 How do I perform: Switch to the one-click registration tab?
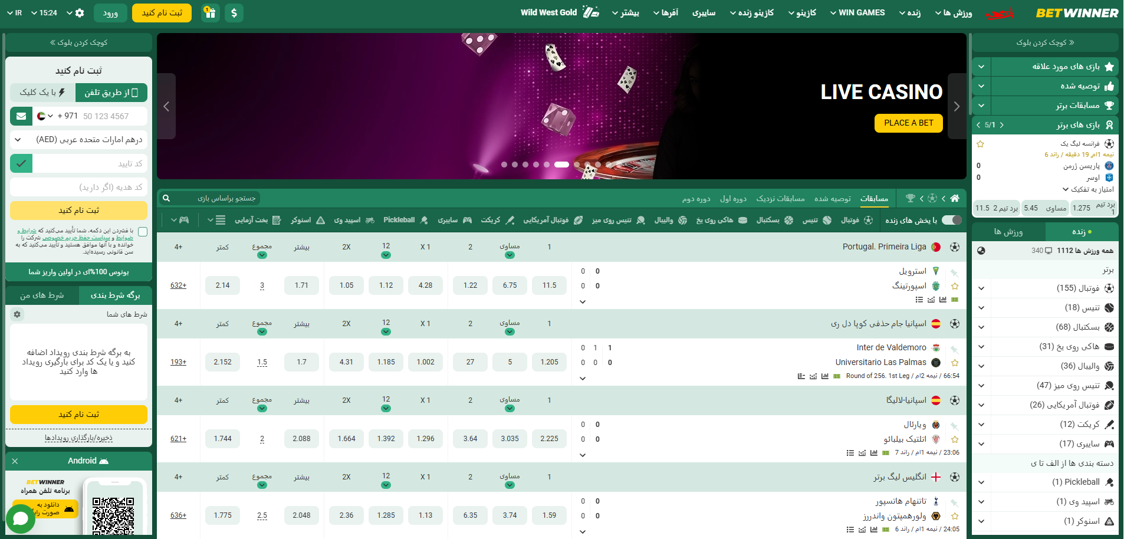42,93
